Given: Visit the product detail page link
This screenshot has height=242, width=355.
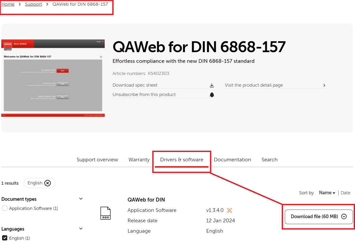Looking at the screenshot, I should pyautogui.click(x=254, y=85).
